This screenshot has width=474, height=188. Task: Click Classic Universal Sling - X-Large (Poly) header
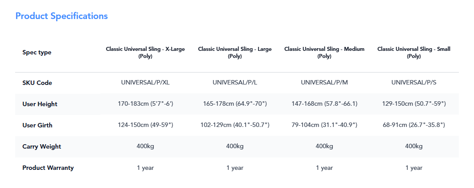click(145, 52)
